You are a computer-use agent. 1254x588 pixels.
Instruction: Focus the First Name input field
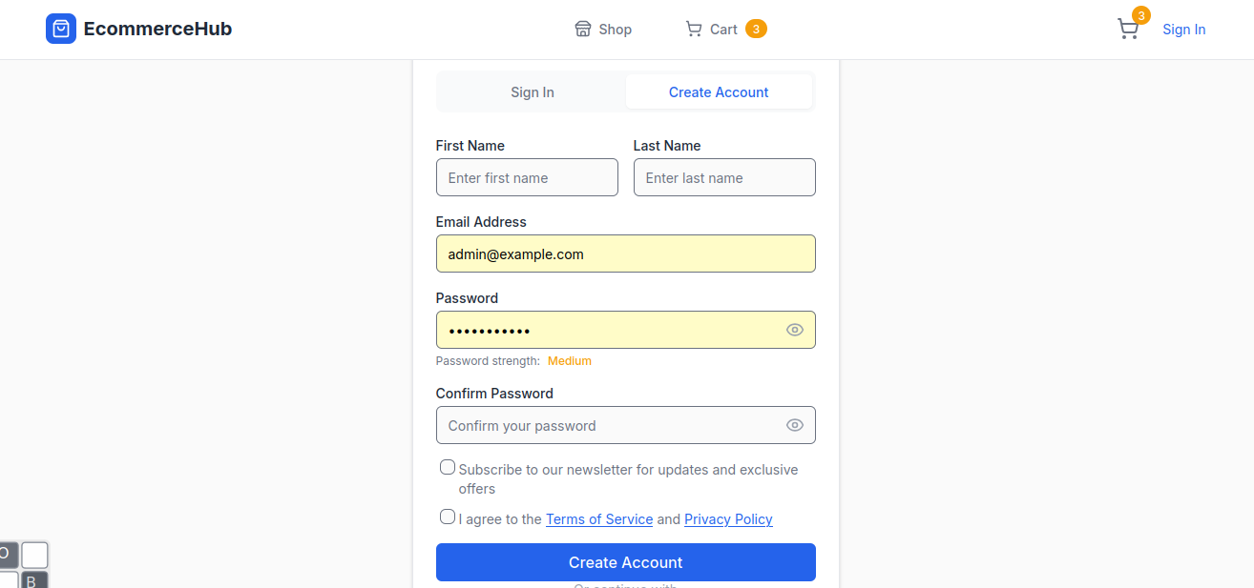coord(527,177)
